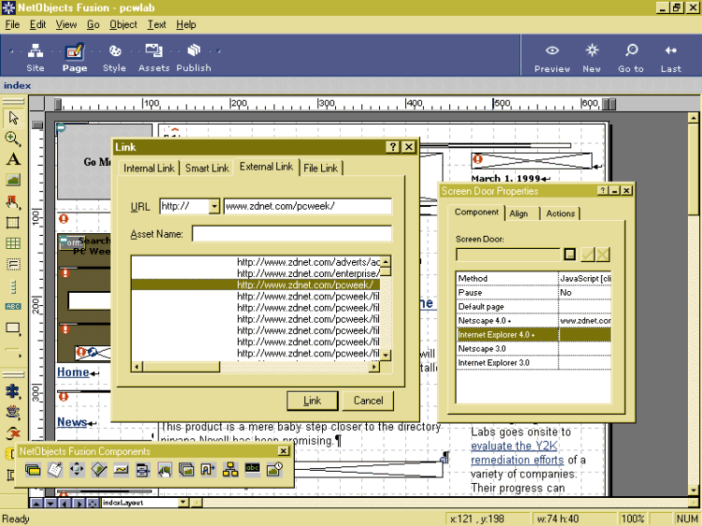Select the arrow Selection tool
Screen dimensions: 702x526
(x=13, y=118)
